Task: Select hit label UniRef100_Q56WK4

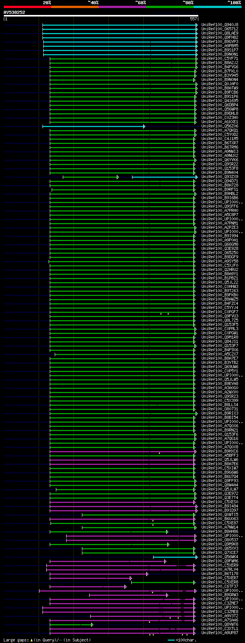Action: tap(220, 557)
